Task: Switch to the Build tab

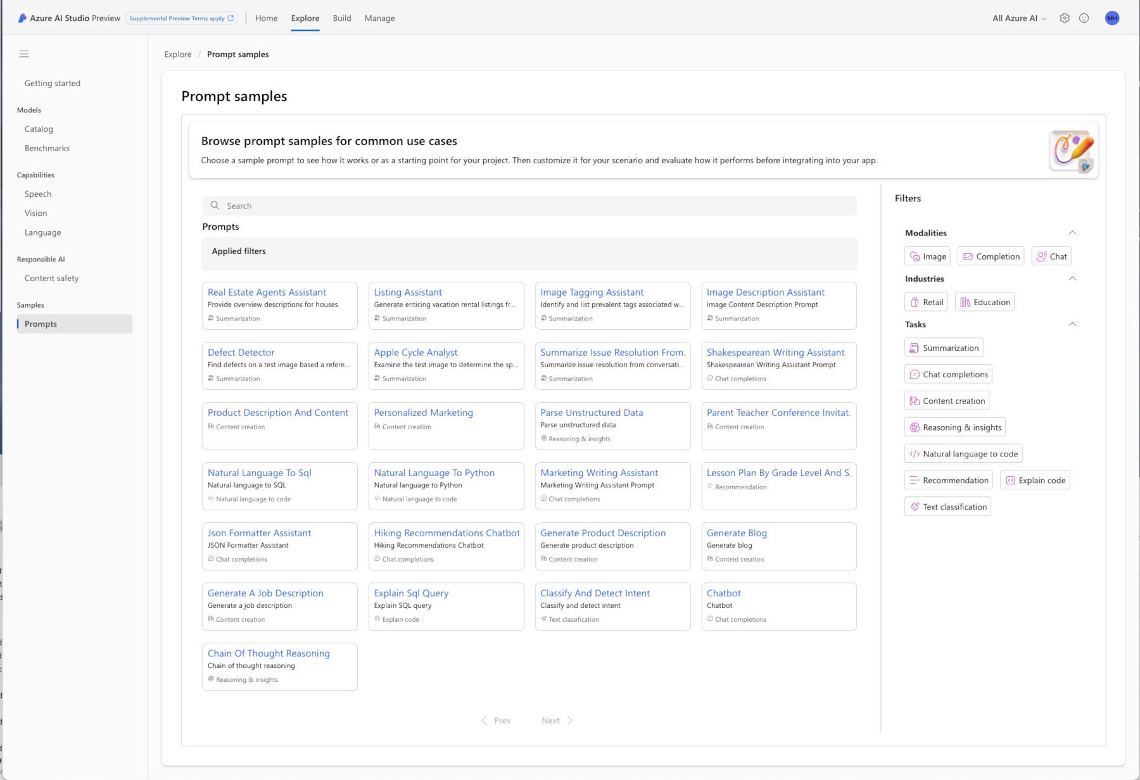Action: click(342, 18)
